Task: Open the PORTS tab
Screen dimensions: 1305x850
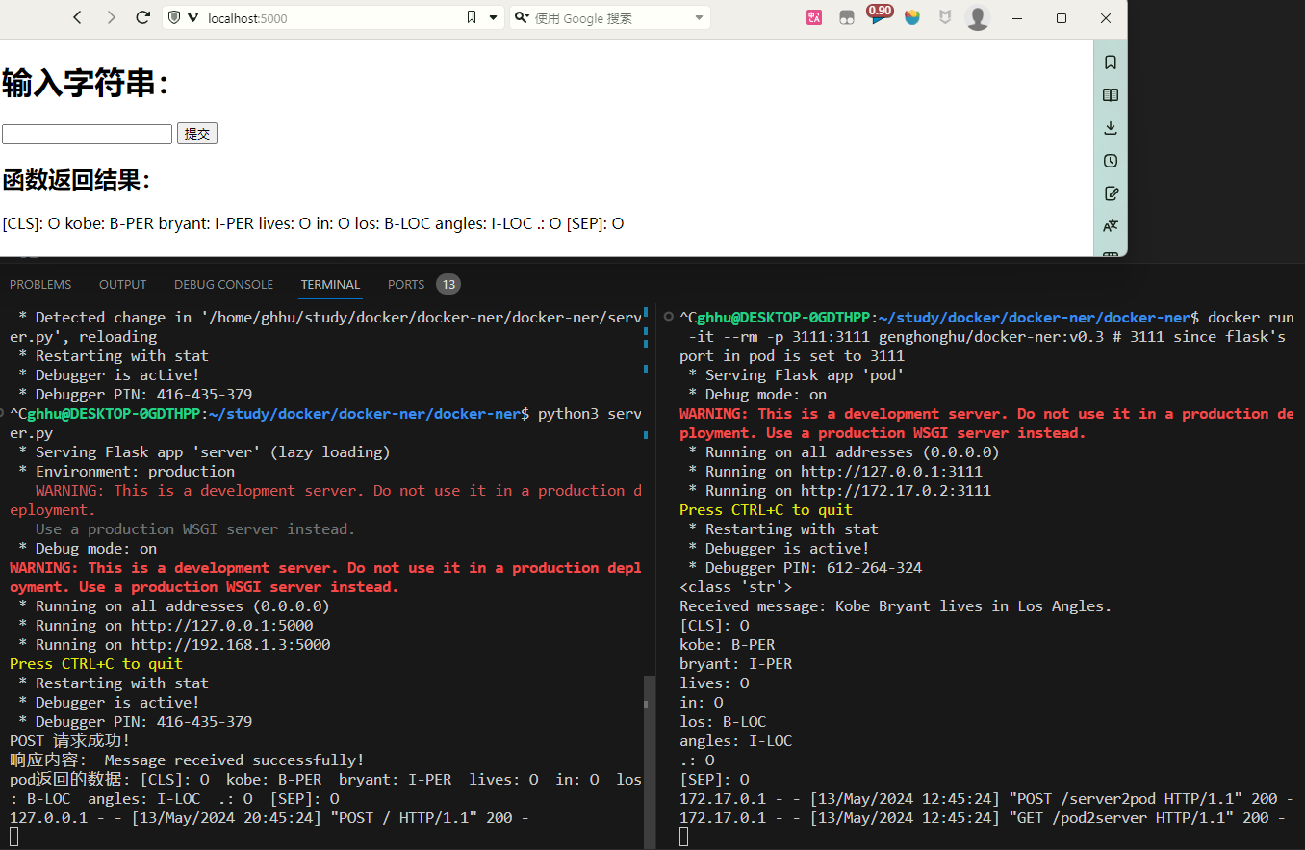Action: (x=406, y=284)
